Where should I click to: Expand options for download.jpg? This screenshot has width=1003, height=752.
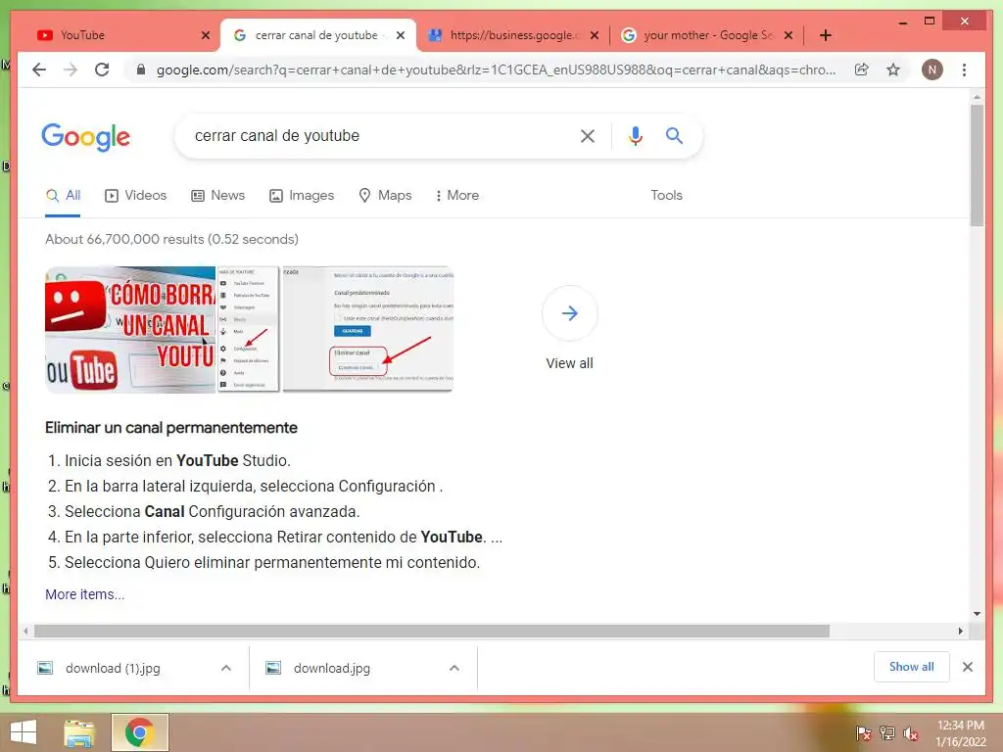pos(454,668)
